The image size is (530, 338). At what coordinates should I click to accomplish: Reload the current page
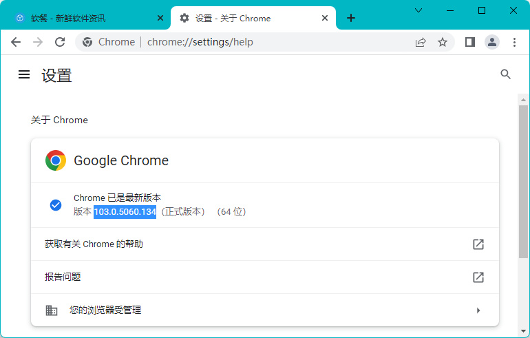(60, 42)
